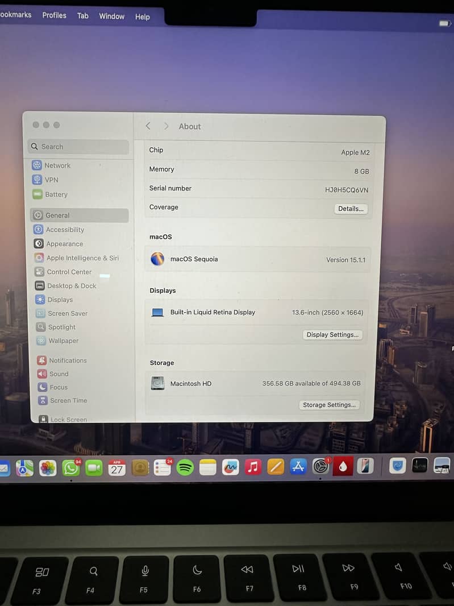Open WhatsApp from the dock

coord(71,468)
